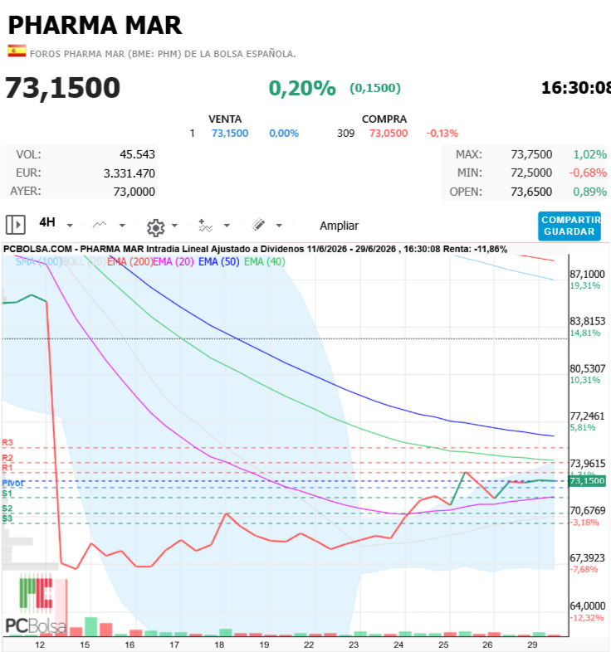This screenshot has width=611, height=652.
Task: Open the Foros Pharma Mar link
Action: click(x=163, y=54)
